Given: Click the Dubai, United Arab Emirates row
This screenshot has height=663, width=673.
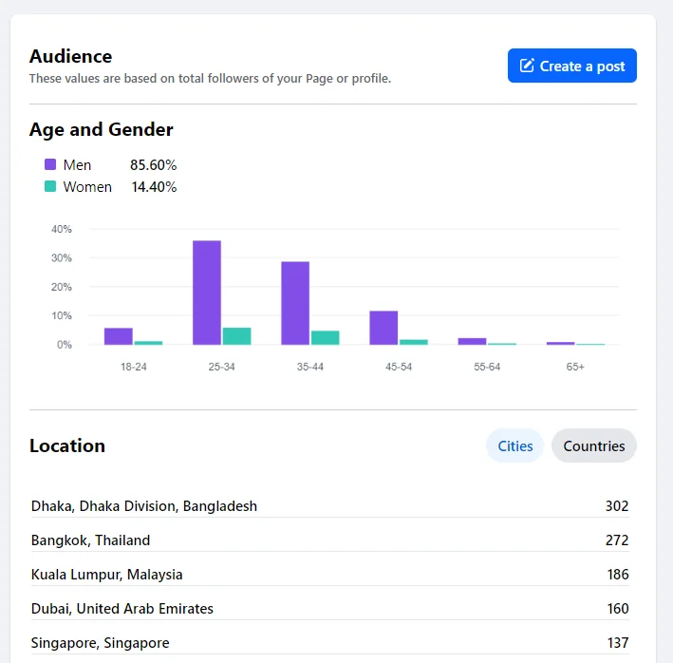Looking at the screenshot, I should (329, 609).
